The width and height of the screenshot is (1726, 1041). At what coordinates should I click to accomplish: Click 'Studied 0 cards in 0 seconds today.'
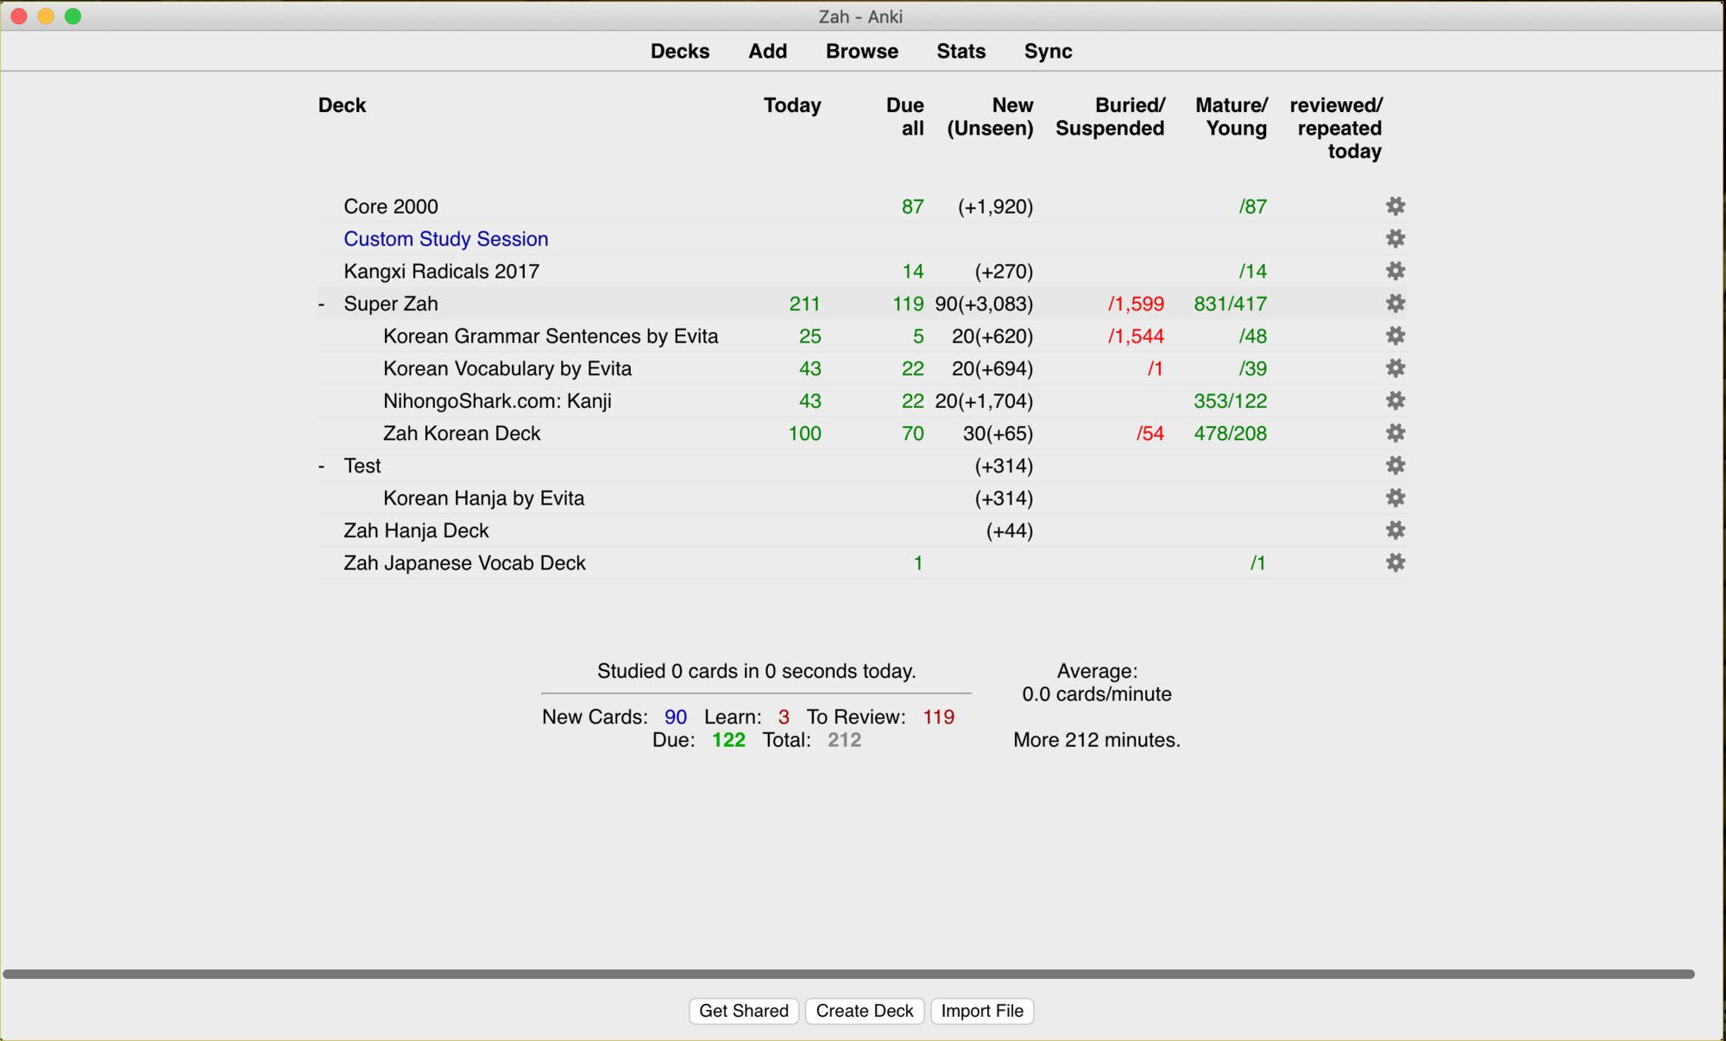pyautogui.click(x=756, y=671)
